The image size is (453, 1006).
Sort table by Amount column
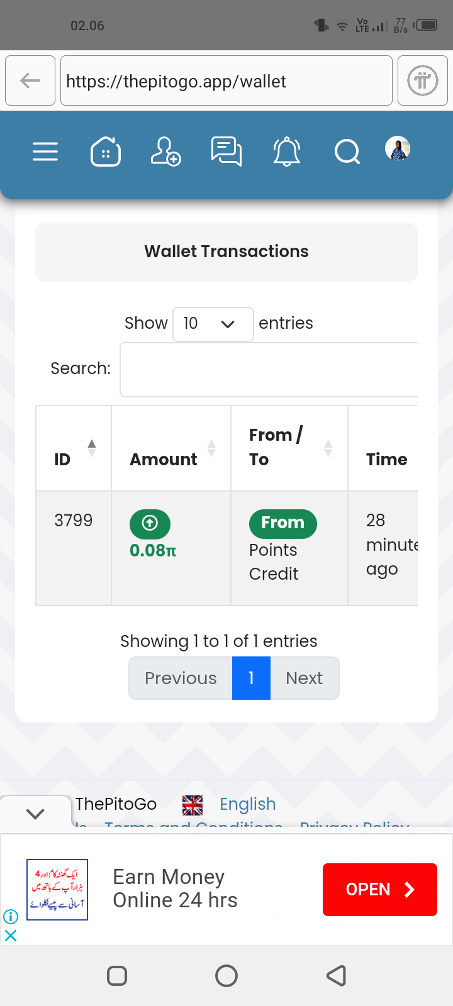[171, 448]
